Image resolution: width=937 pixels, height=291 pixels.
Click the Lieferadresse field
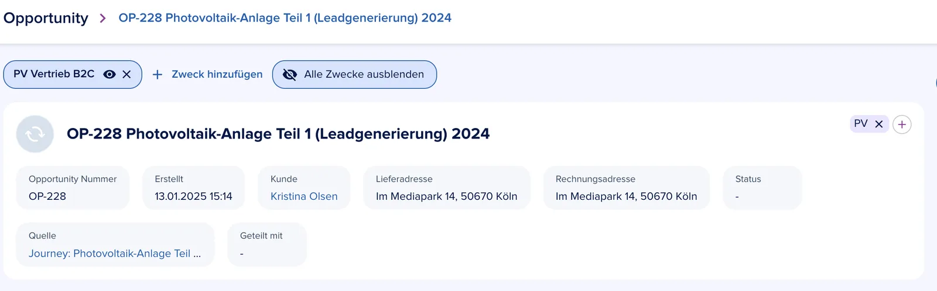pyautogui.click(x=447, y=188)
